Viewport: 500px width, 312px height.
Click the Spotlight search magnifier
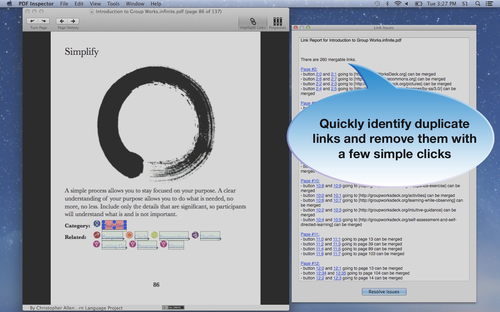tap(478, 4)
